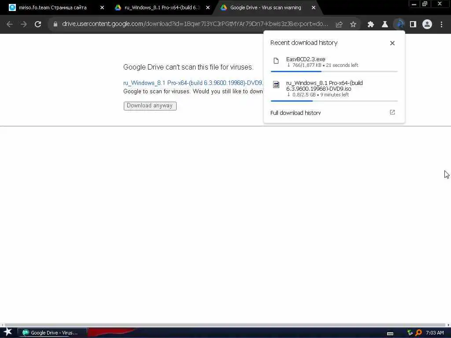Toggle the downloads toolbar icon
451x338 pixels.
click(399, 25)
